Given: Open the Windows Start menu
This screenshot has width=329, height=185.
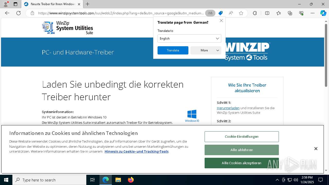Looking at the screenshot, I should pos(6,180).
